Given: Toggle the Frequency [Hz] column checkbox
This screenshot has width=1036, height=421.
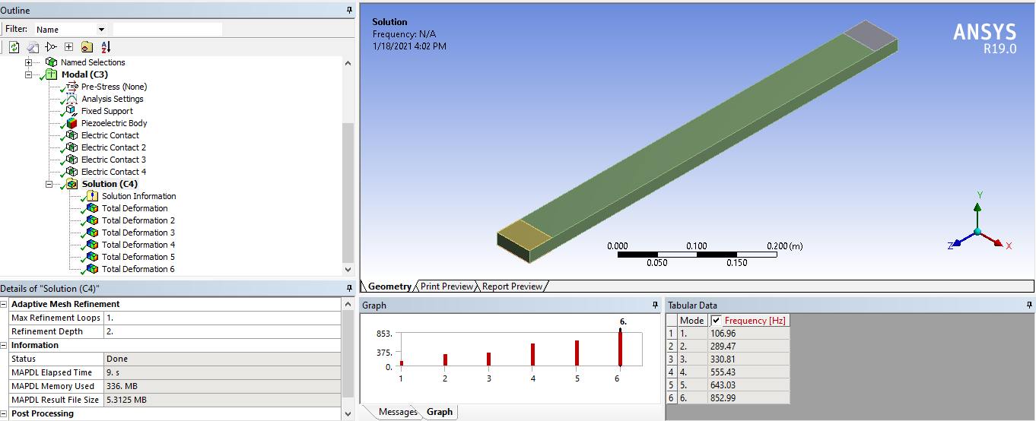Looking at the screenshot, I should click(x=716, y=321).
